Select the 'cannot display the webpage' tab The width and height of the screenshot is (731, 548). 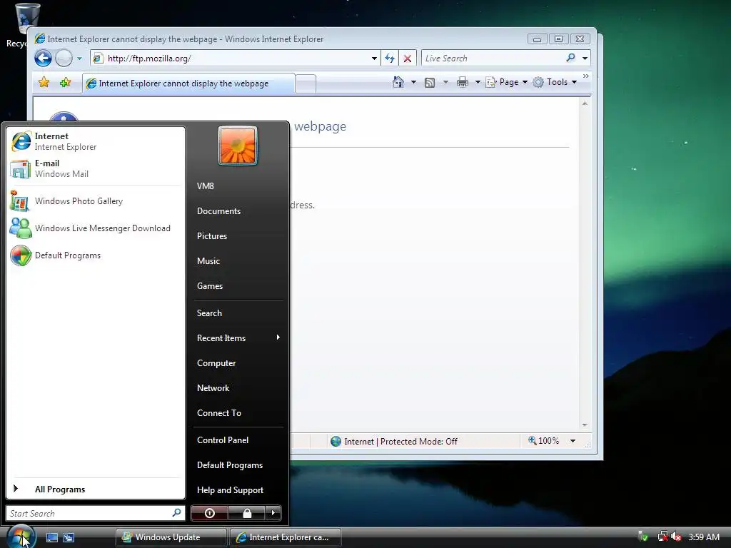coord(188,83)
